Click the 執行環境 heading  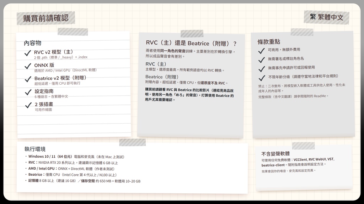coord(35,149)
